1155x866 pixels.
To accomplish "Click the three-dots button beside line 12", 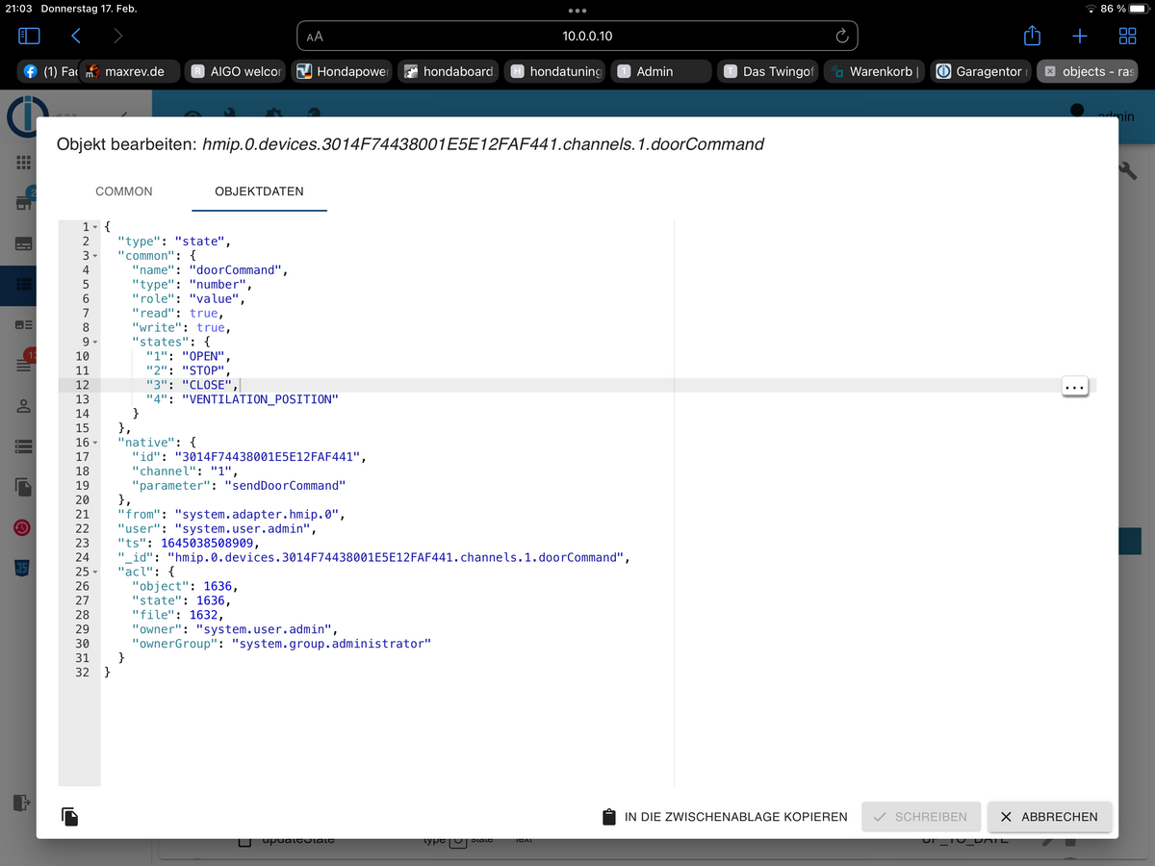I will coord(1075,386).
